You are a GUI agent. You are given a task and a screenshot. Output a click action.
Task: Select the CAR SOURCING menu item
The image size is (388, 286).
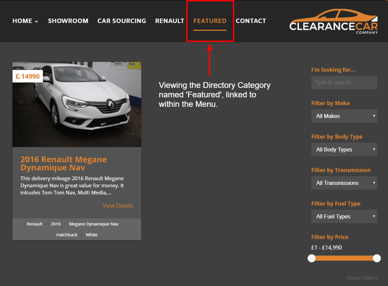[122, 21]
